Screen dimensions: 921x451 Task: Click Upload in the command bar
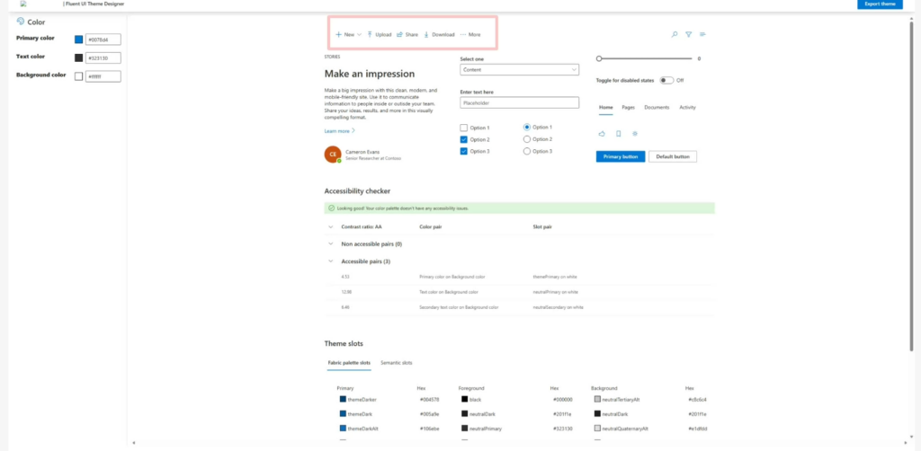pos(379,34)
